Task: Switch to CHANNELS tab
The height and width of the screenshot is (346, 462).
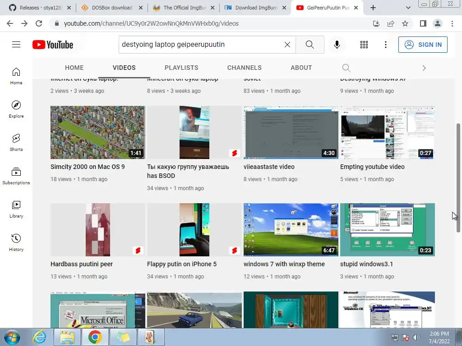Action: (244, 68)
